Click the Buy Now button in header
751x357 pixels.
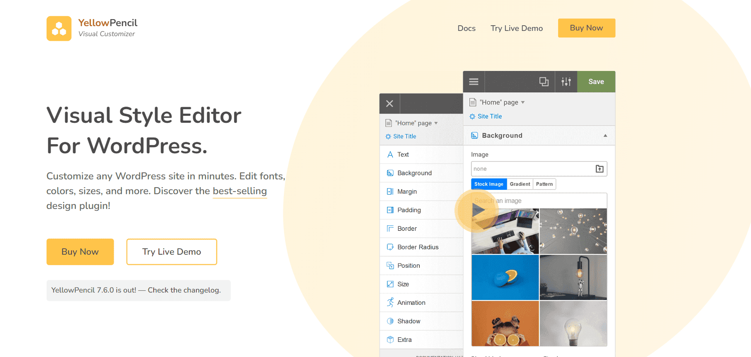click(586, 28)
